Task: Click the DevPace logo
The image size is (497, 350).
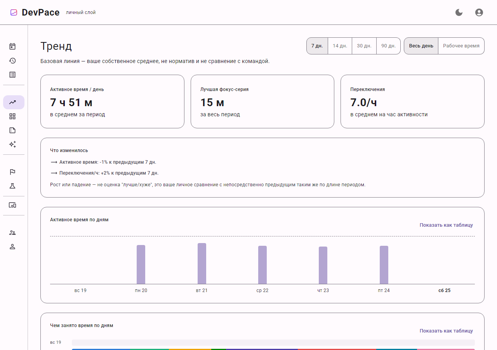Action: tap(35, 12)
